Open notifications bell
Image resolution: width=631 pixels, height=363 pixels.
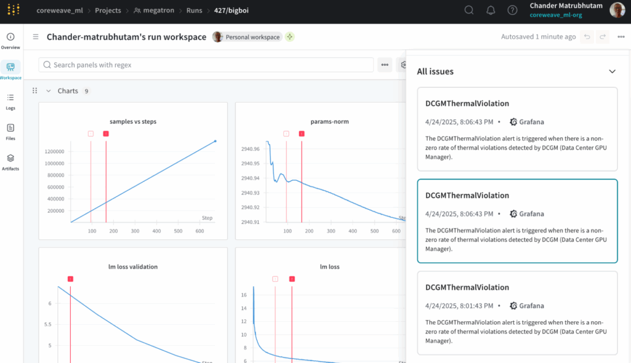[491, 10]
